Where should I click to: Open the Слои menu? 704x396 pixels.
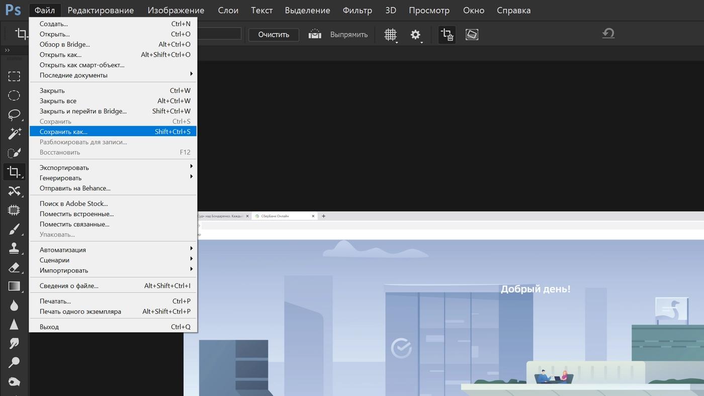pyautogui.click(x=228, y=10)
